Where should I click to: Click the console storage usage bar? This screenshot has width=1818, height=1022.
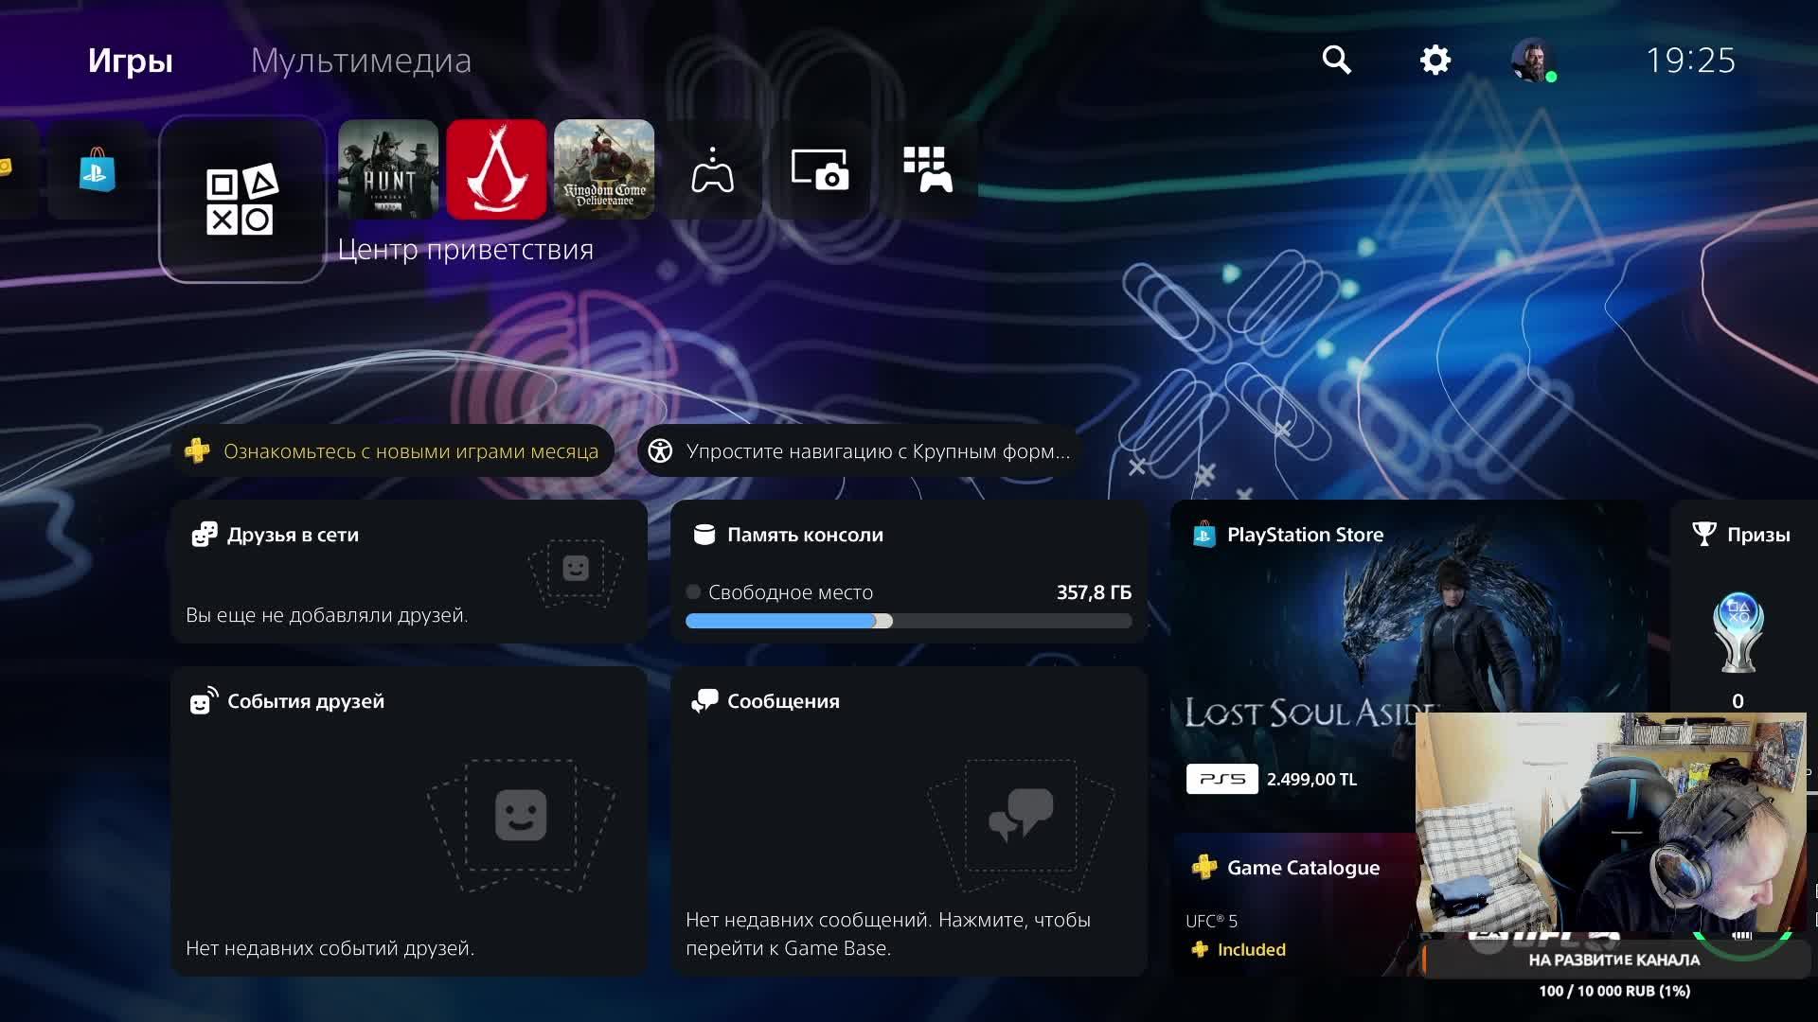908,621
